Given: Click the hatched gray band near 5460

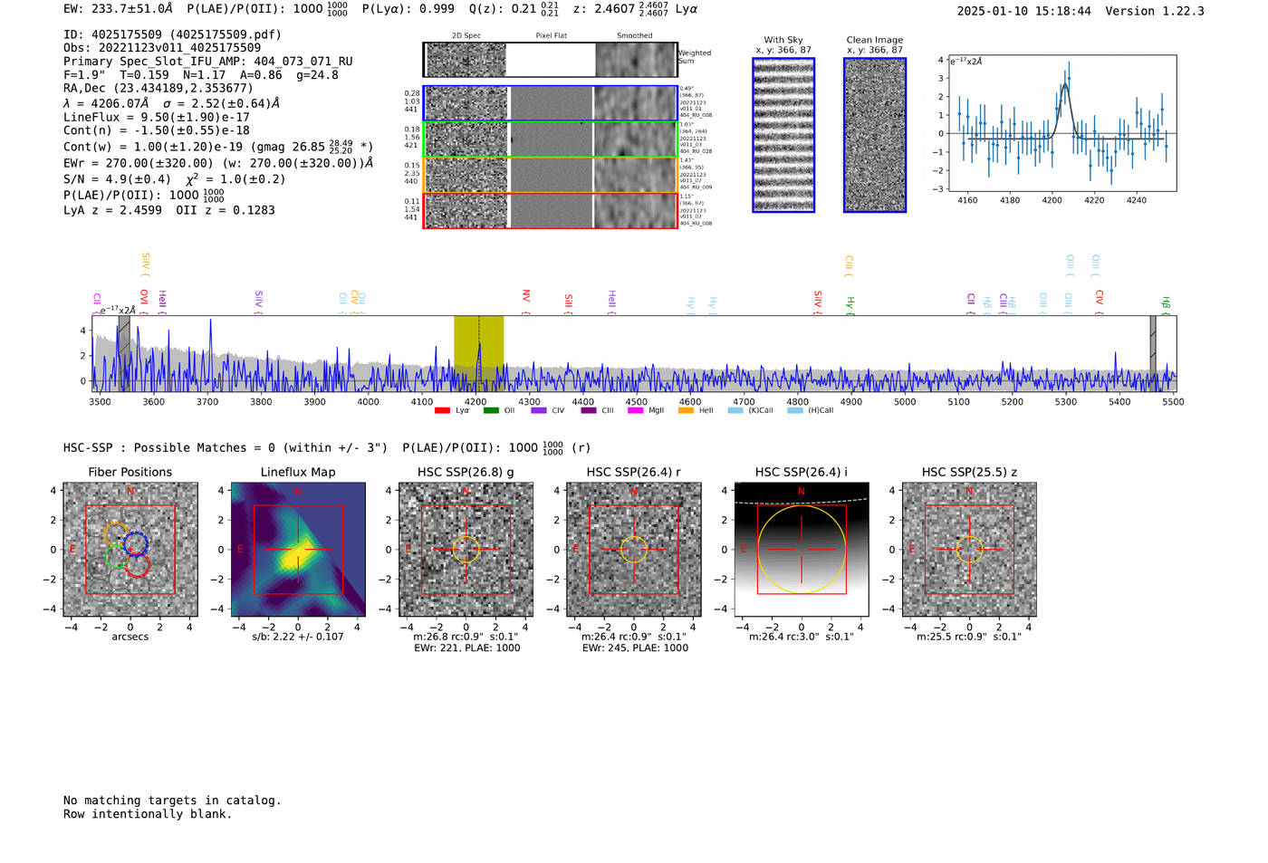Looking at the screenshot, I should click(x=1153, y=354).
